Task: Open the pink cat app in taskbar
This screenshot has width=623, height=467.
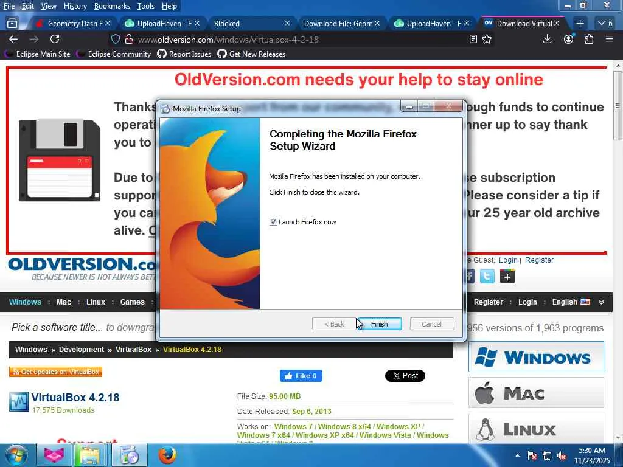Action: pyautogui.click(x=54, y=455)
